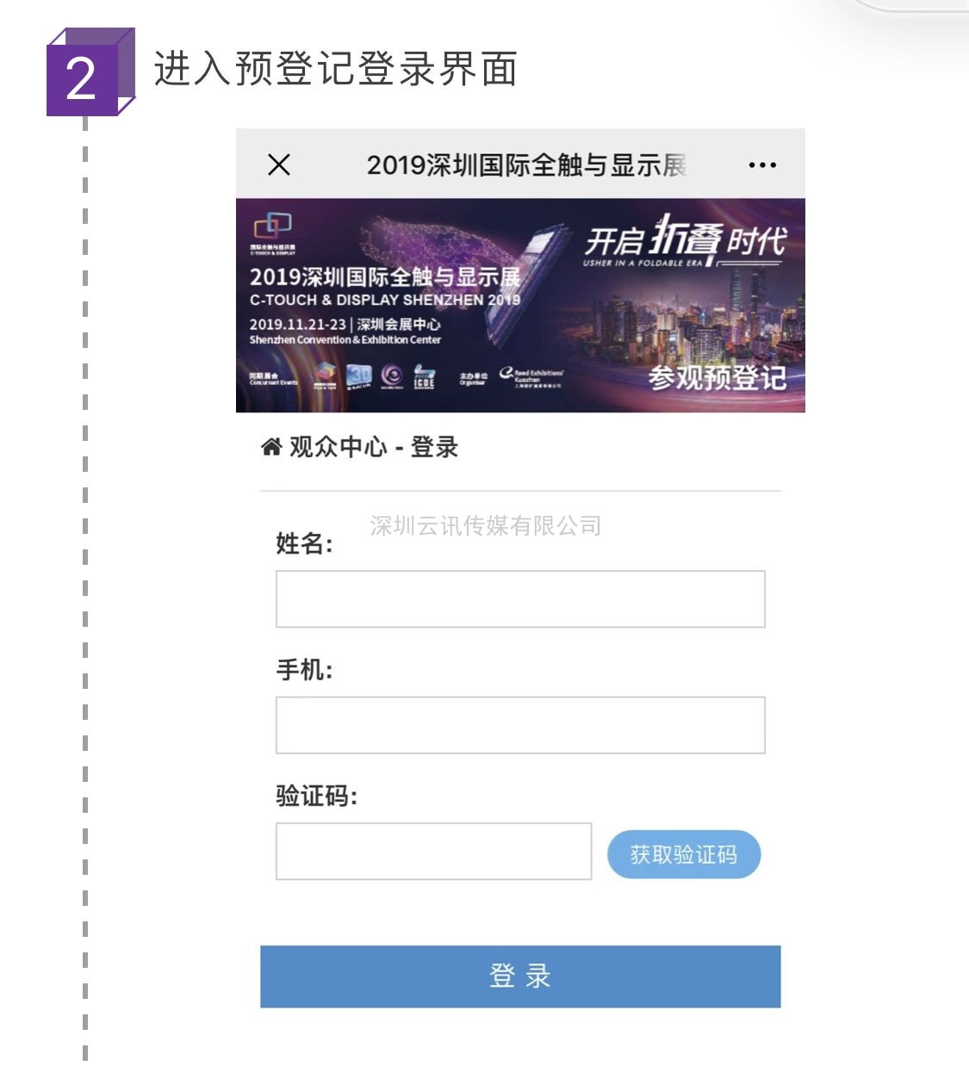Focus the 姓名 name input field
The image size is (969, 1091).
point(520,598)
